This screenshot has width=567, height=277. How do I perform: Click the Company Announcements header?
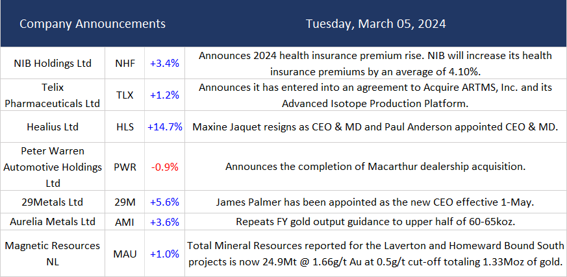(x=92, y=24)
